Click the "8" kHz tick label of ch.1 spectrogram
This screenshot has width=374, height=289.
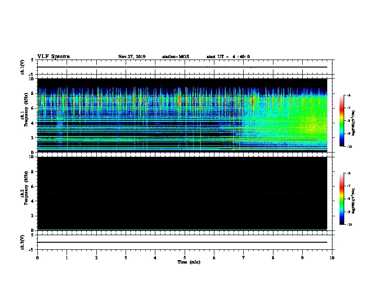[33, 93]
